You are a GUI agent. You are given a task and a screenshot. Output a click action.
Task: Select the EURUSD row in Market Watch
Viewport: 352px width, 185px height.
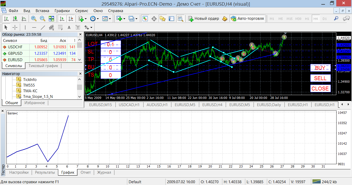(15, 60)
